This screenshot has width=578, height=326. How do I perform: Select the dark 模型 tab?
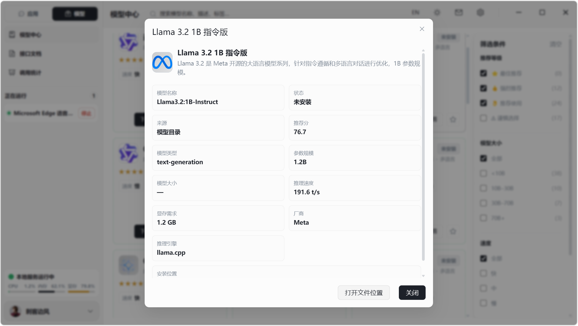(75, 14)
